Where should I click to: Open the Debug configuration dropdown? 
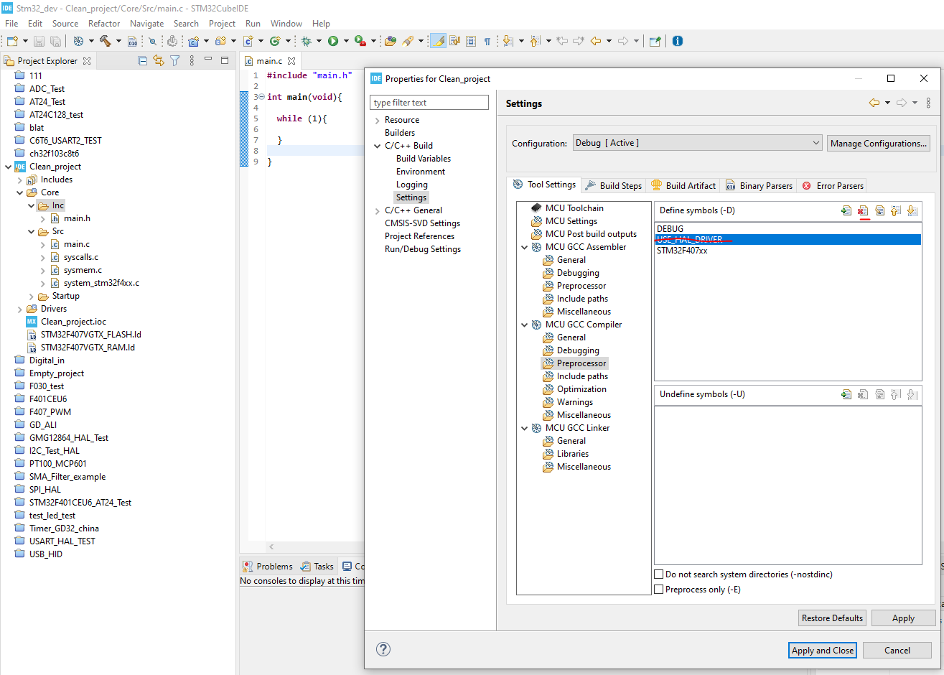(816, 143)
